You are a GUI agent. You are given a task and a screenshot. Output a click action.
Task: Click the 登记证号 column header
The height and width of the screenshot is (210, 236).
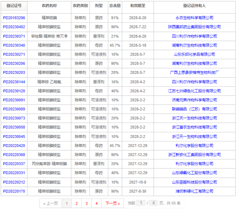pyautogui.click(x=14, y=6)
